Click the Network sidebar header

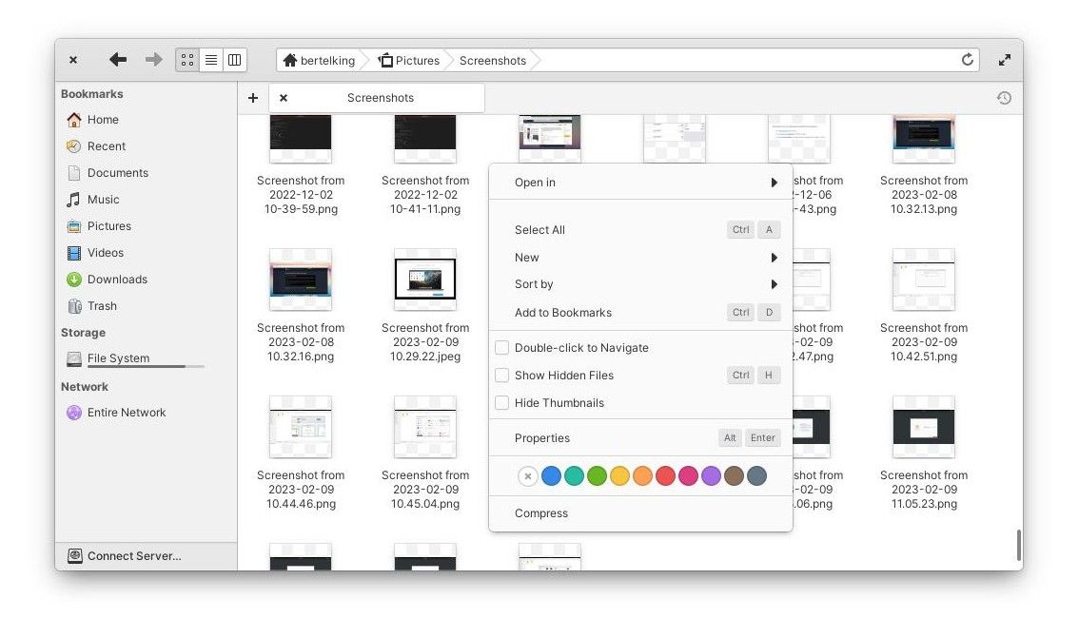point(85,387)
